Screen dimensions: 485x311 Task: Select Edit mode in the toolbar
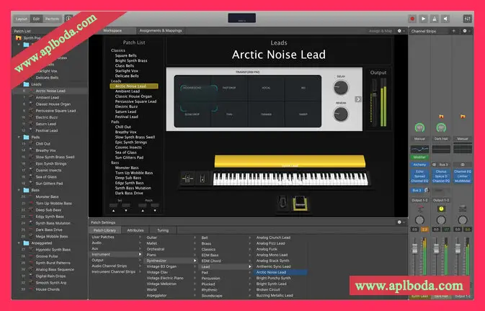click(x=37, y=17)
